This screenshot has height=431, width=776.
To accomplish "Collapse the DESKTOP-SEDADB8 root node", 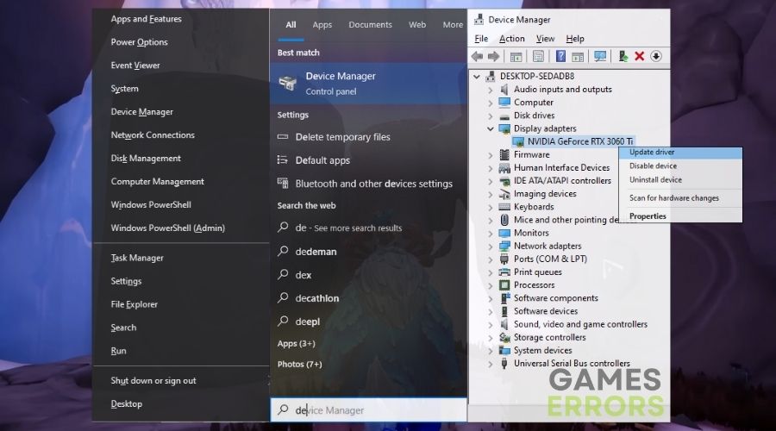I will [x=477, y=76].
